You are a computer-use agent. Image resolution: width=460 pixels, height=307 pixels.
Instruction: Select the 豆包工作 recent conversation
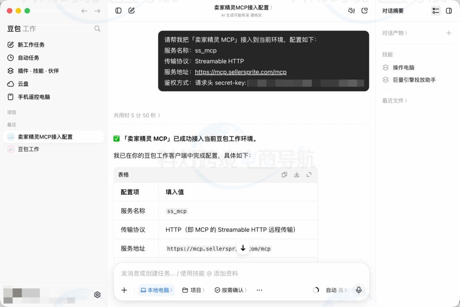(x=53, y=149)
